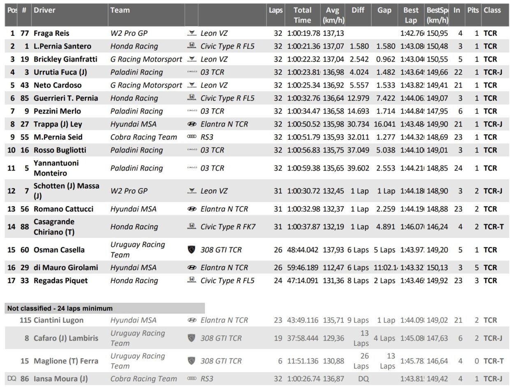Select the Total Time column header
Screen dimensions: 514x387
[x=302, y=15]
